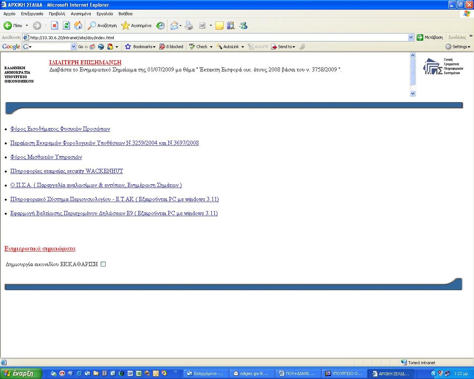Click the Windows έναρξη Start button
The width and height of the screenshot is (474, 379).
[x=19, y=373]
